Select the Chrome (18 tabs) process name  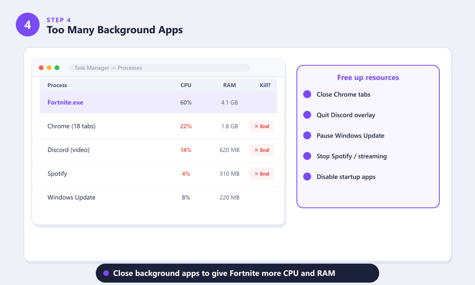click(x=71, y=126)
